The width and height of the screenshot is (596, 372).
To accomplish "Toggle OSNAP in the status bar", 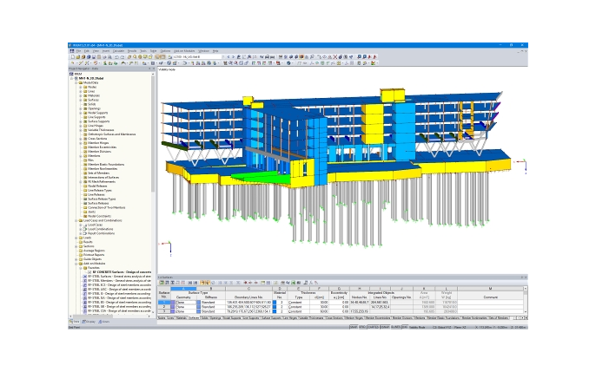I will pos(385,327).
